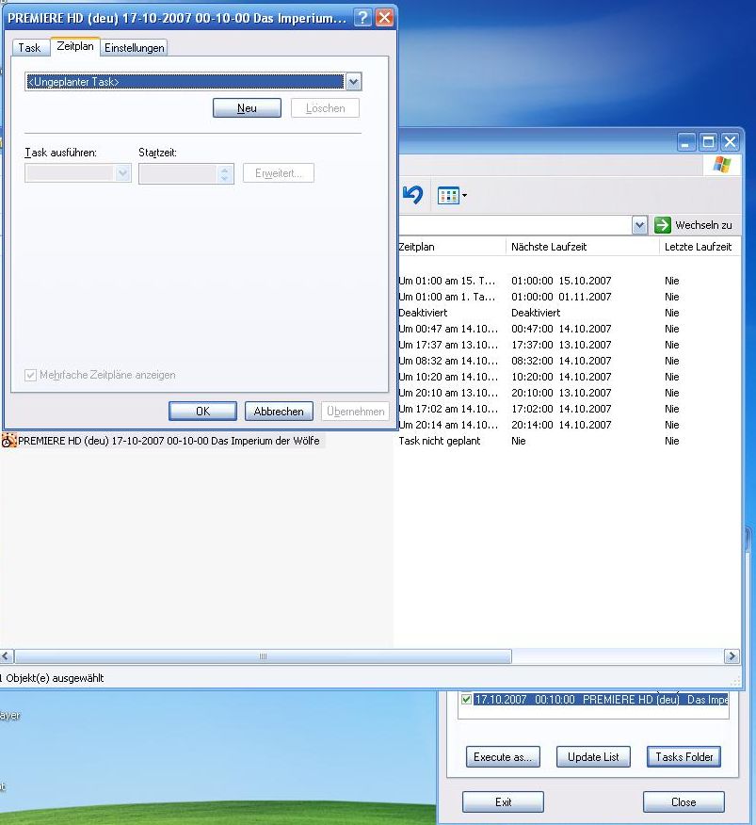Viewport: 756px width, 825px height.
Task: Click the Übernehmen button
Action: coord(355,411)
